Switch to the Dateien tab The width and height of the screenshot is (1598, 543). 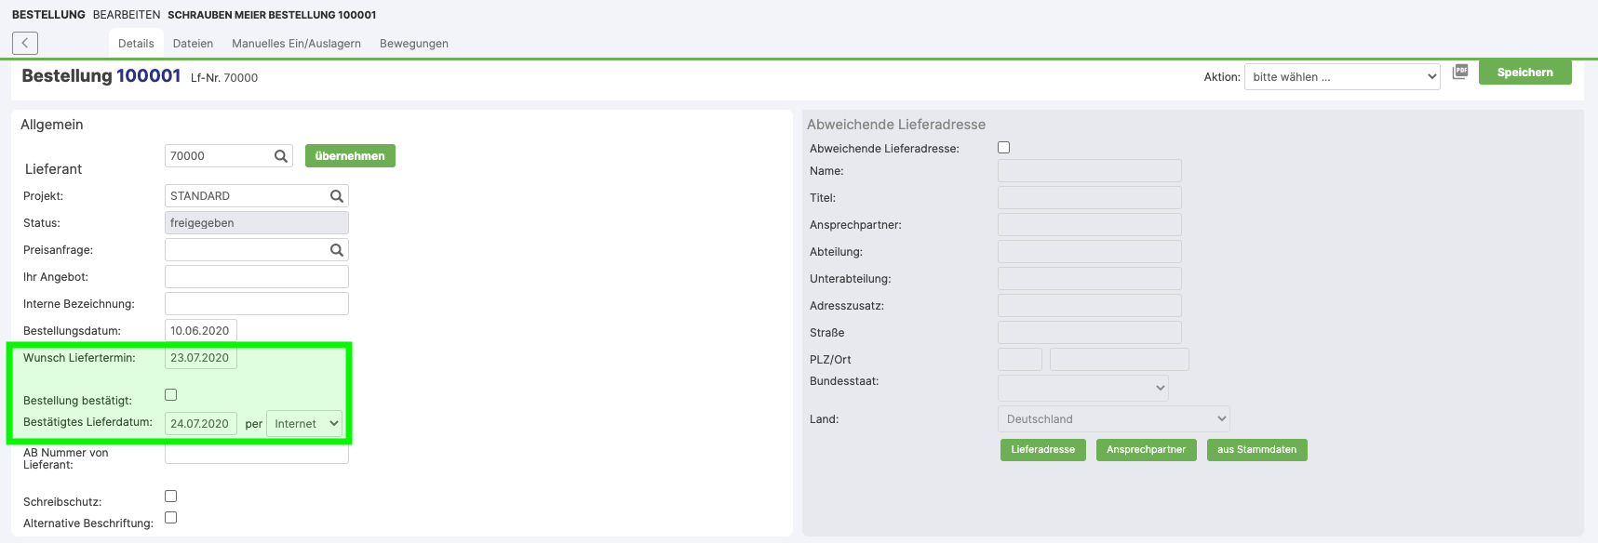193,44
